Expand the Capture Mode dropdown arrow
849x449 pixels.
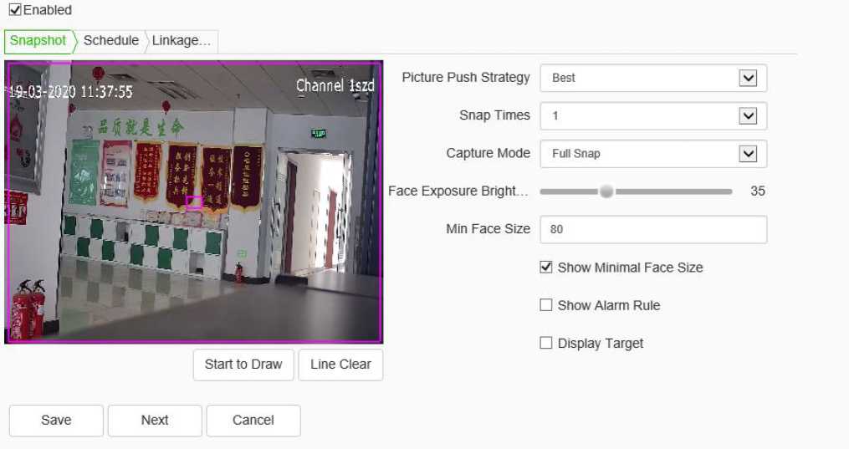click(x=749, y=154)
